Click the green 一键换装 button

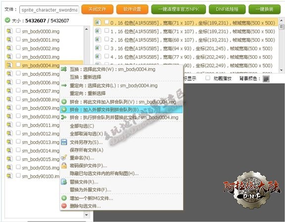tap(264, 9)
